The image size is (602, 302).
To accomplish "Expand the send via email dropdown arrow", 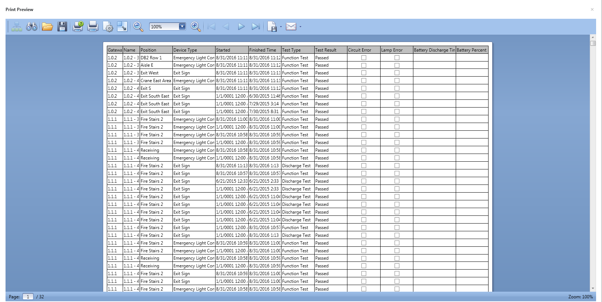I will [x=300, y=27].
